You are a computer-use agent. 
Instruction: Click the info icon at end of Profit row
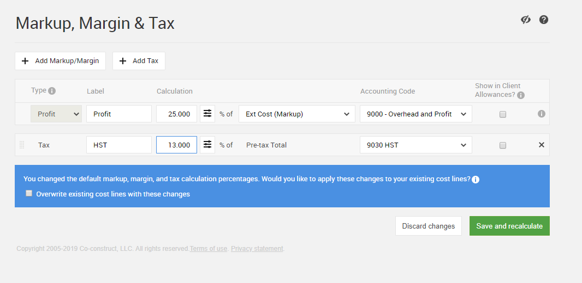coord(541,114)
